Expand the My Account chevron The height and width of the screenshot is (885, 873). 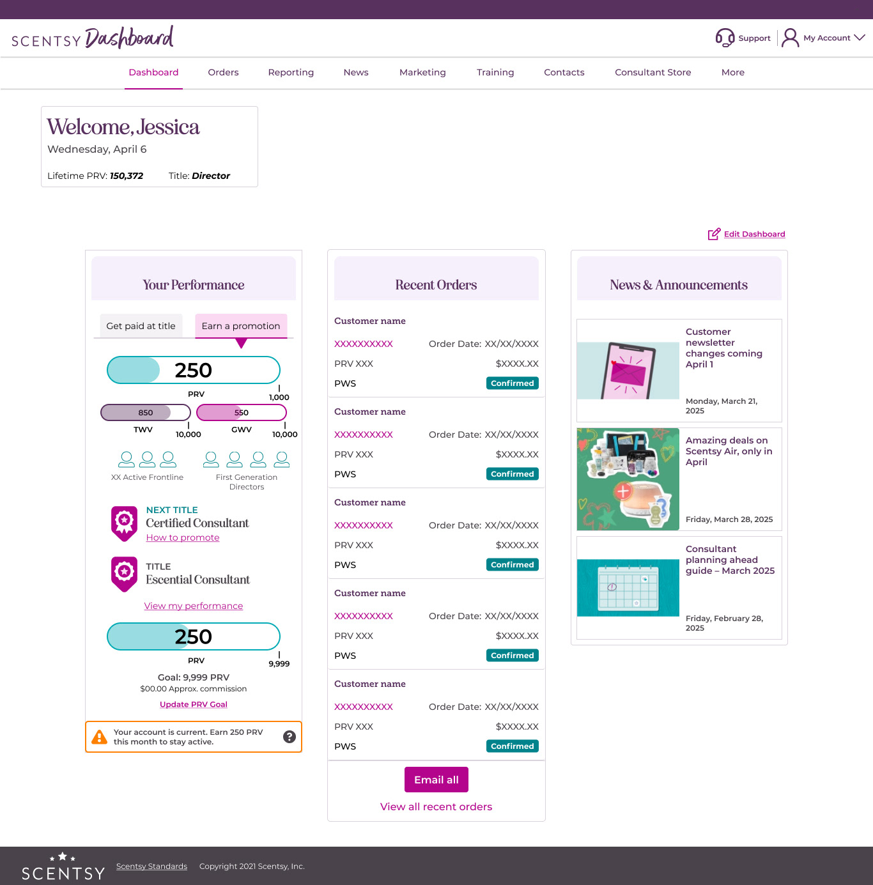(860, 38)
